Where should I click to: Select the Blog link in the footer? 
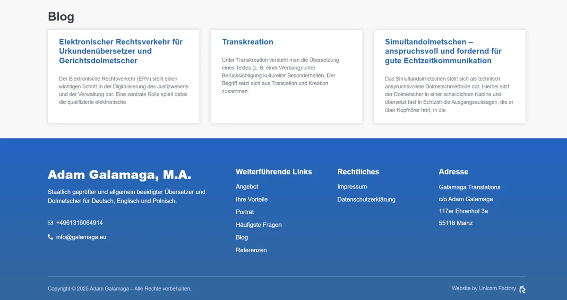(x=242, y=237)
